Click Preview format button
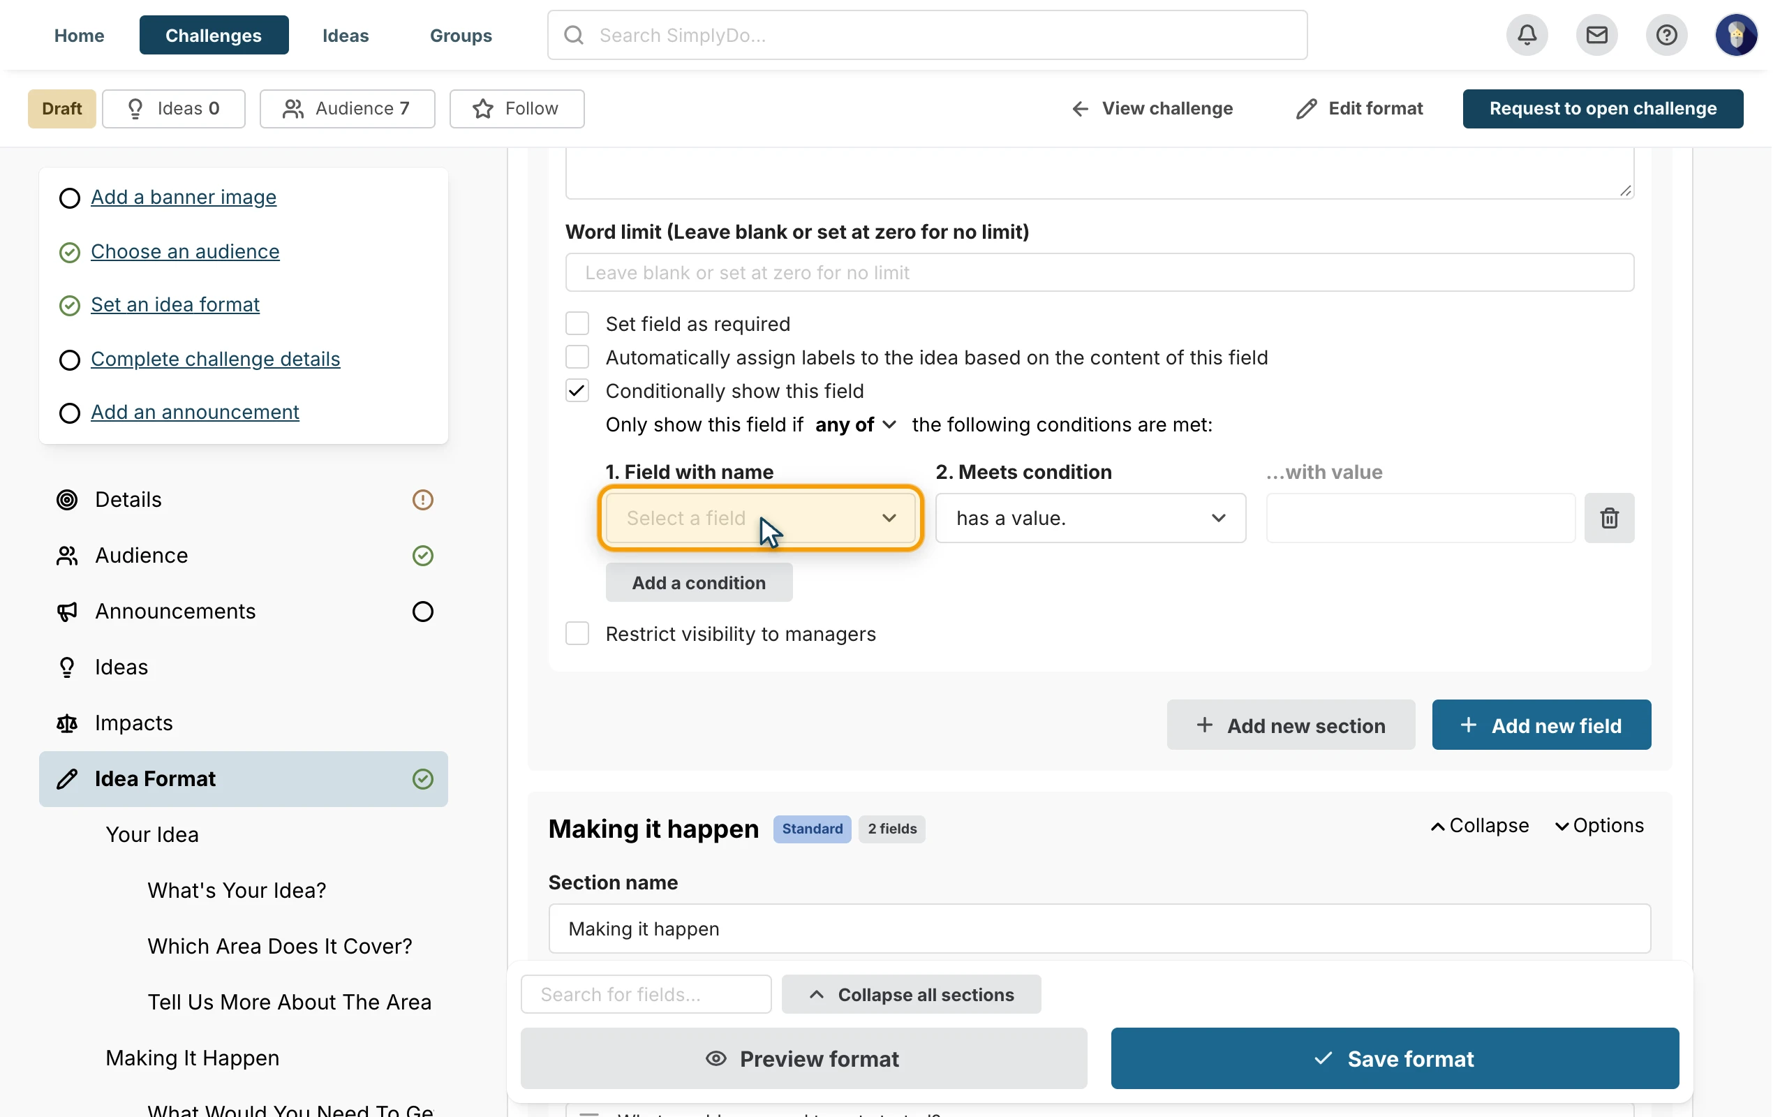This screenshot has width=1787, height=1117. pos(803,1058)
